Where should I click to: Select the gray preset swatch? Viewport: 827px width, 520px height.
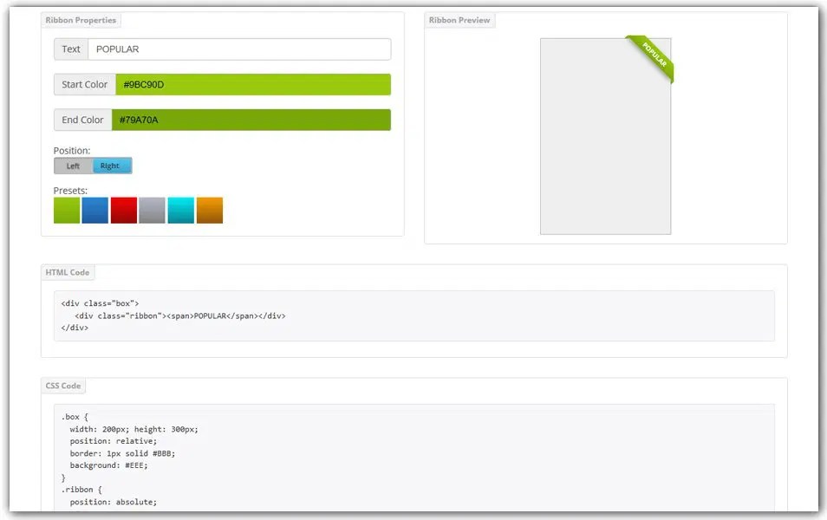pyautogui.click(x=153, y=210)
